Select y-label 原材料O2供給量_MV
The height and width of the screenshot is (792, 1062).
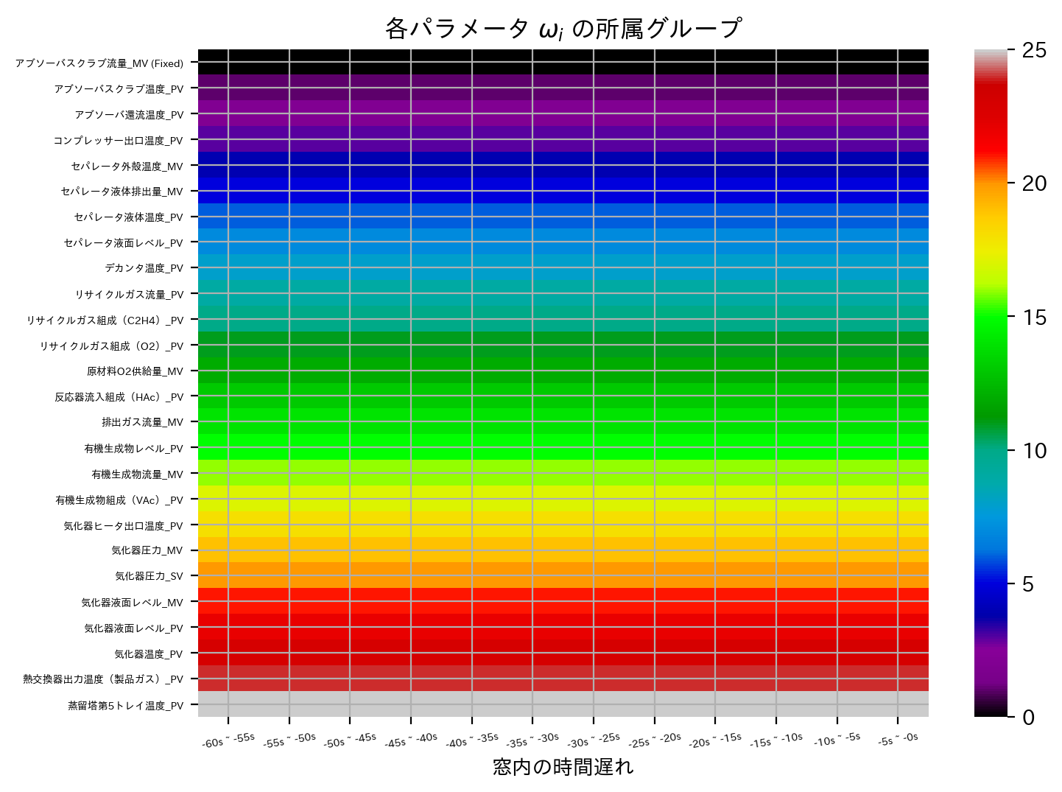pyautogui.click(x=135, y=371)
